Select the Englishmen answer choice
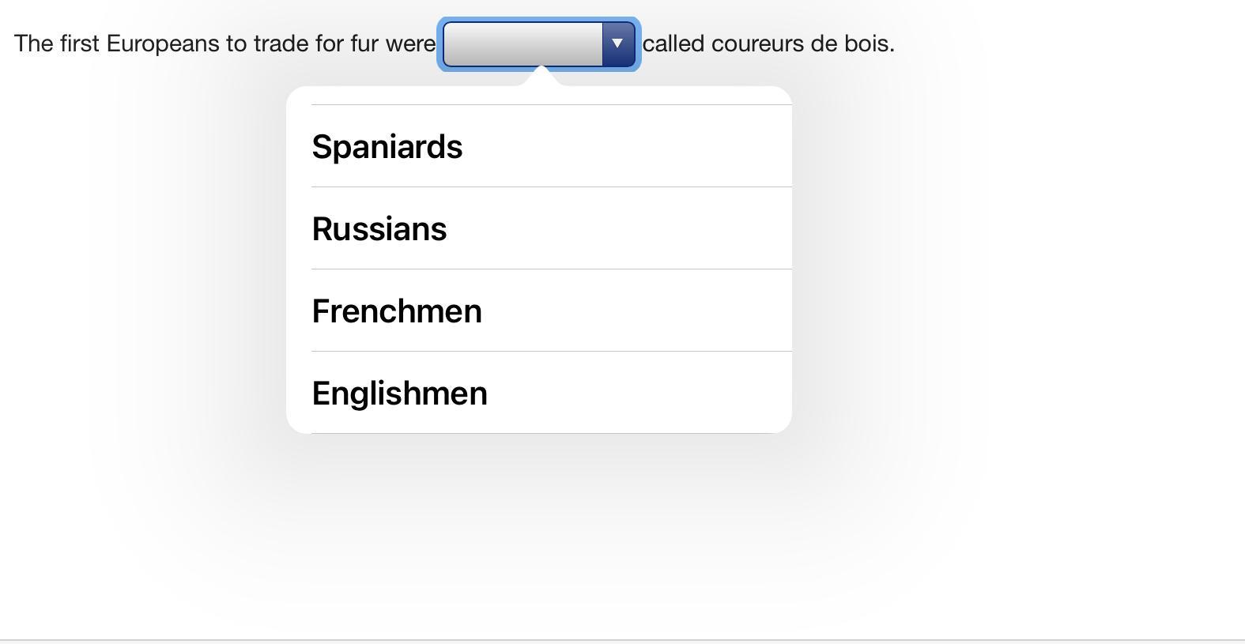Screen dimensions: 1245x644 pos(399,394)
